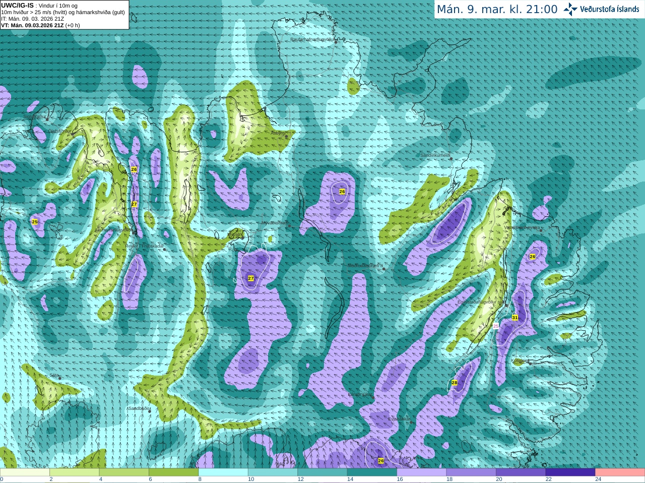Image resolution: width=645 pixels, height=483 pixels.
Task: Click the white 25 gust label near Egilsstaðaflugvöllur
Action: click(496, 326)
